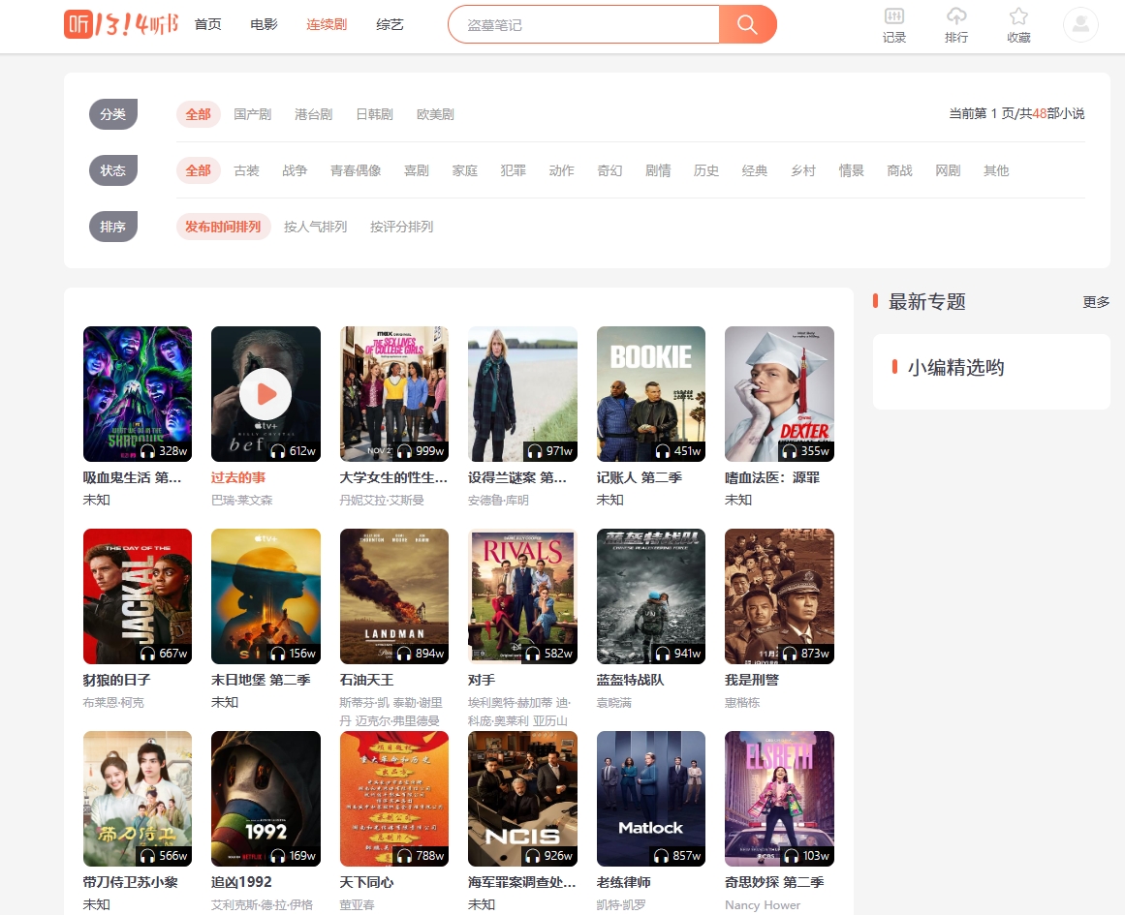1125x915 pixels.
Task: Open the Matlock 老练律师 poster
Action: coord(651,798)
